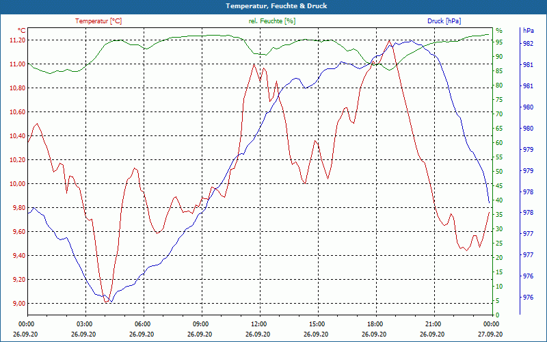
Task: Click the "18:00" time axis label
Action: (x=376, y=324)
